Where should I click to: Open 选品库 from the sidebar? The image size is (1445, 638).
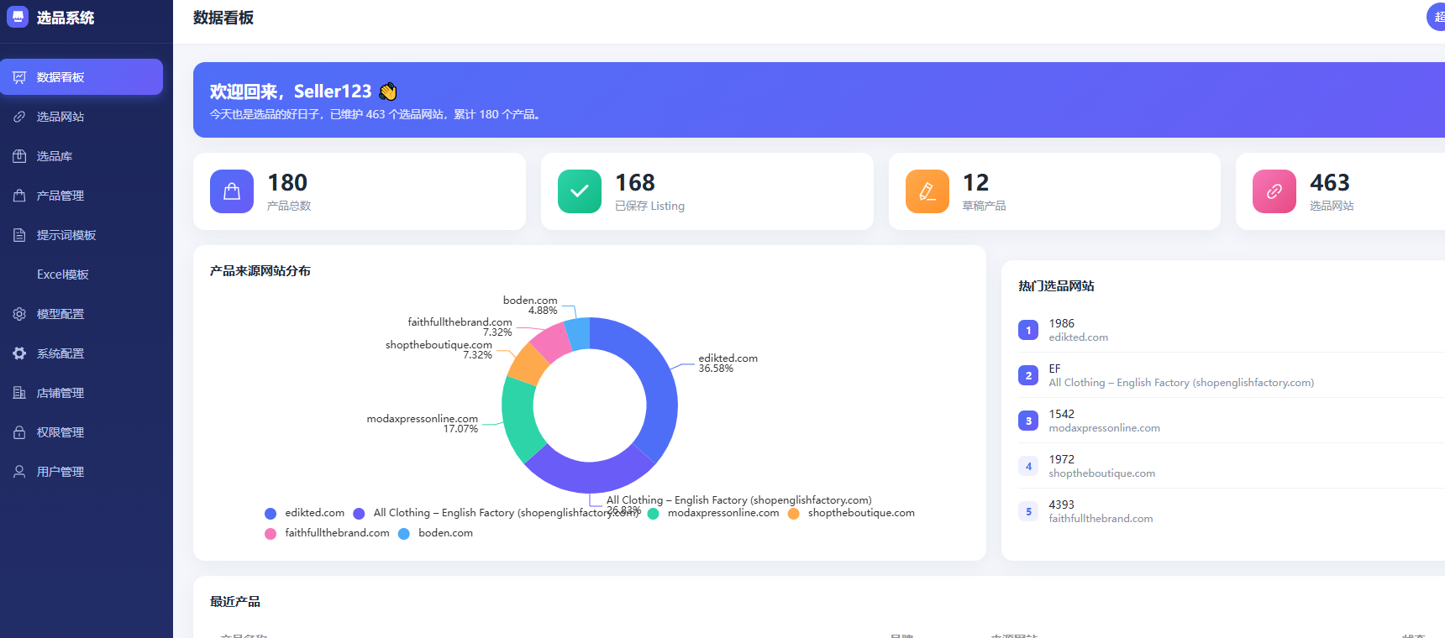[x=81, y=156]
